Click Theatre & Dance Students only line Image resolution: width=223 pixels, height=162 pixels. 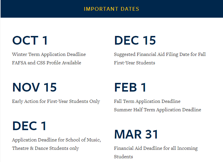pos(45,148)
